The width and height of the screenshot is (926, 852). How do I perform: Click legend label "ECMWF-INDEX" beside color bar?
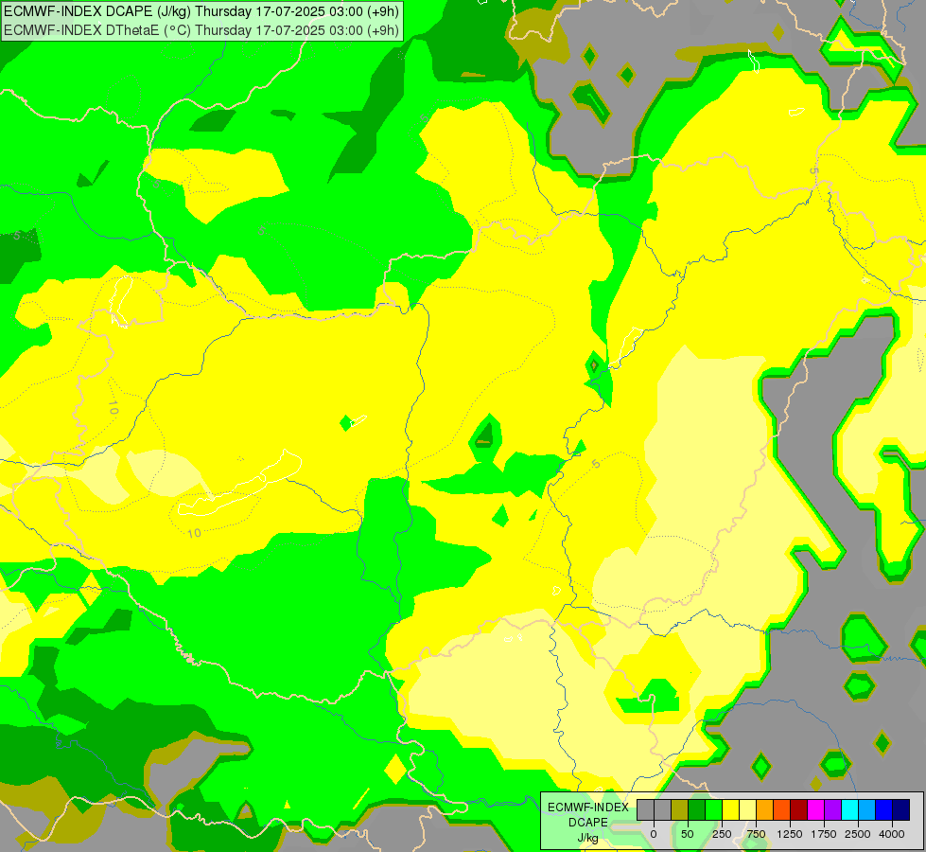588,808
